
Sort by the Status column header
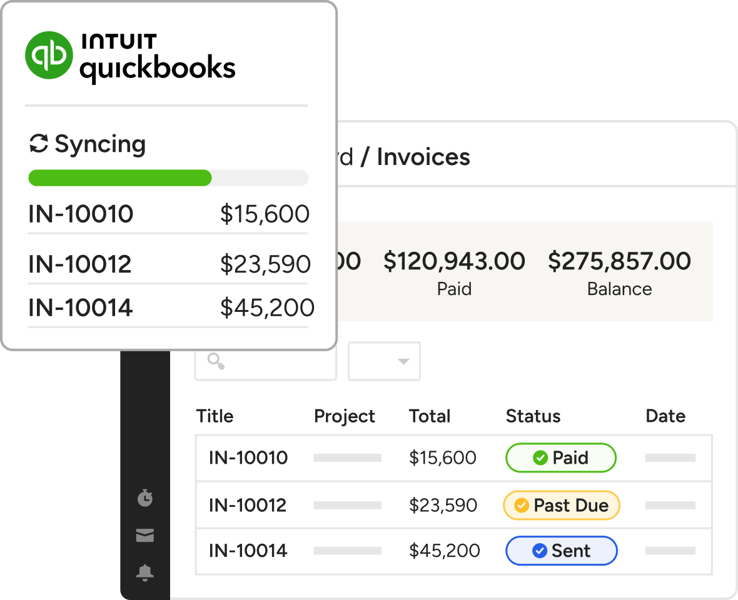[533, 416]
